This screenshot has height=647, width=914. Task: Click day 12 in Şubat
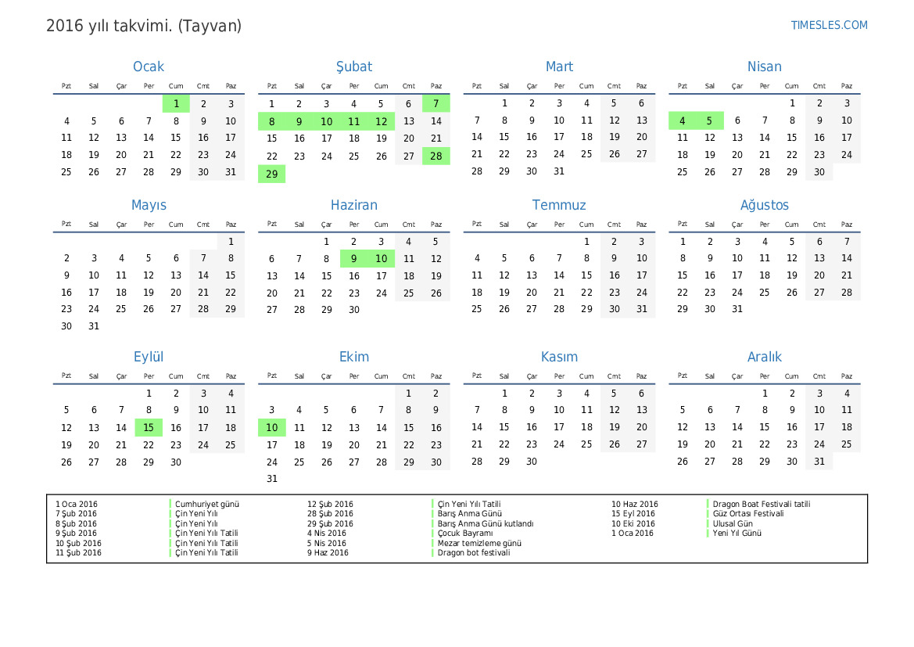click(x=382, y=121)
